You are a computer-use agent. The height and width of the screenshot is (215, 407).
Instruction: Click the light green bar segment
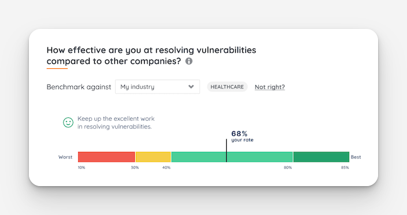click(x=232, y=157)
